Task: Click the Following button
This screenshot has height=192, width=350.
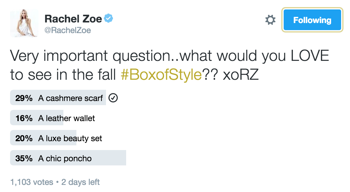Action: [x=312, y=20]
